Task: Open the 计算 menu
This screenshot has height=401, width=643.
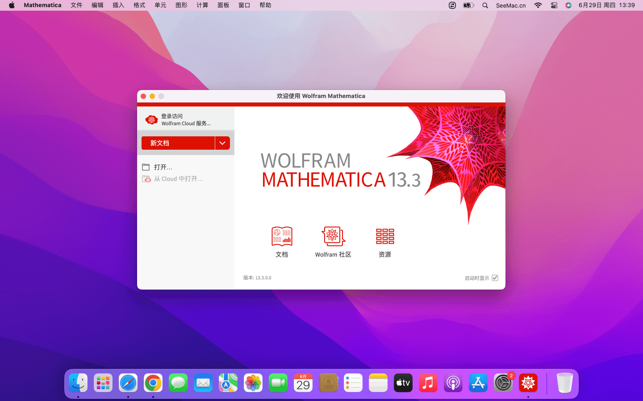Action: (202, 5)
